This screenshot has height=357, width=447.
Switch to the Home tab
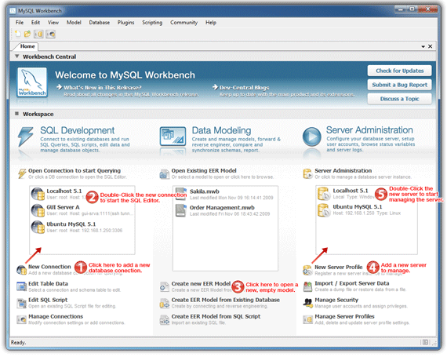27,46
